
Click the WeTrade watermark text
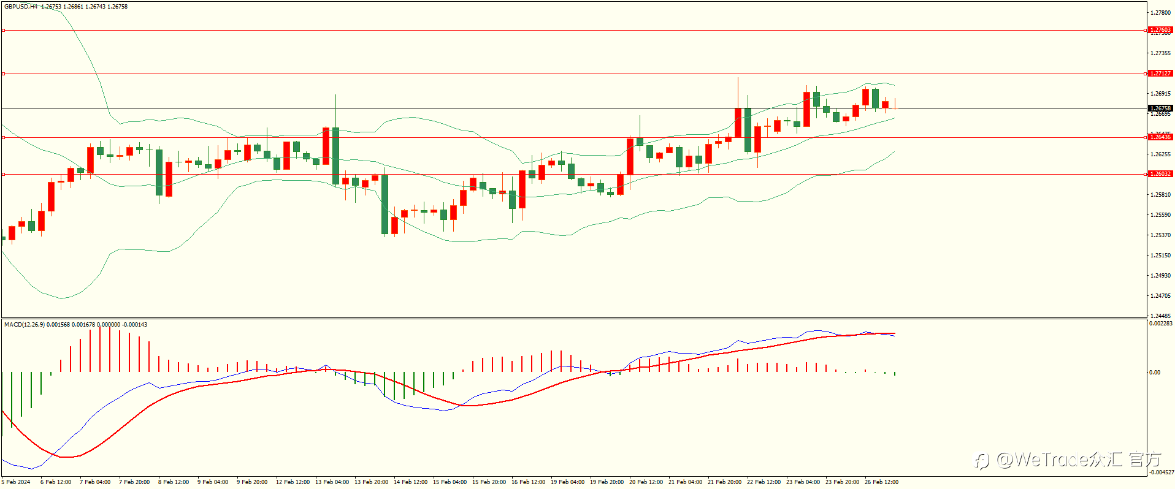click(1069, 460)
